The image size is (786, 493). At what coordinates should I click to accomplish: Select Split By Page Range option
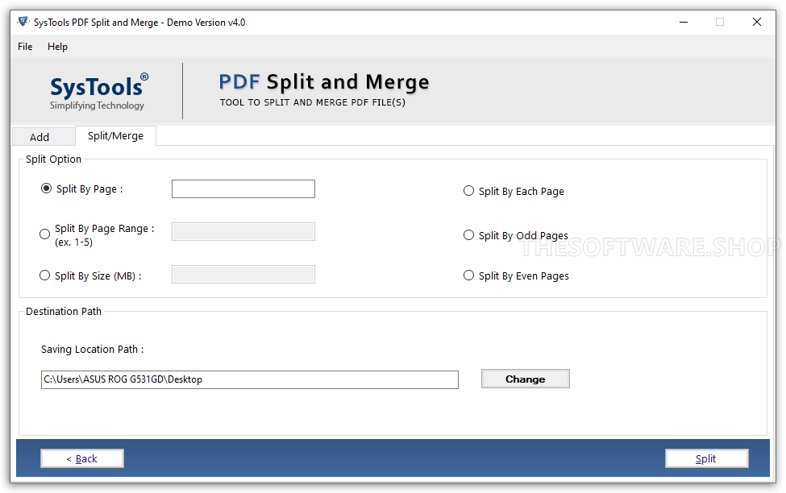click(45, 234)
